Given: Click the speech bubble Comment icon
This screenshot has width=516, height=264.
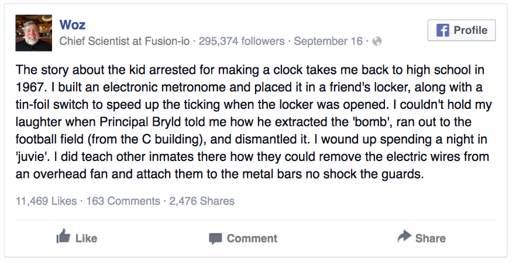Looking at the screenshot, I should click(x=215, y=238).
